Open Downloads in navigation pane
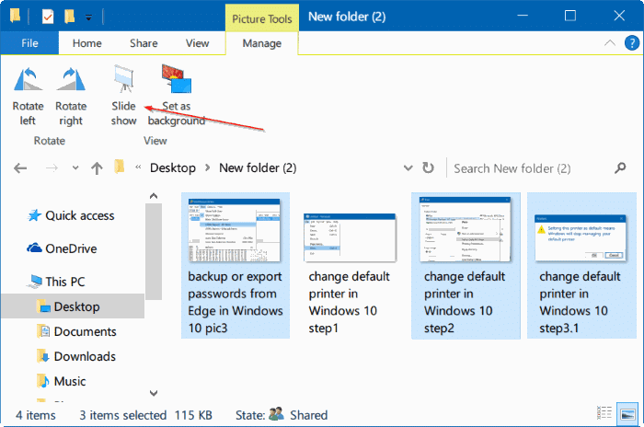The height and width of the screenshot is (427, 644). tap(85, 356)
